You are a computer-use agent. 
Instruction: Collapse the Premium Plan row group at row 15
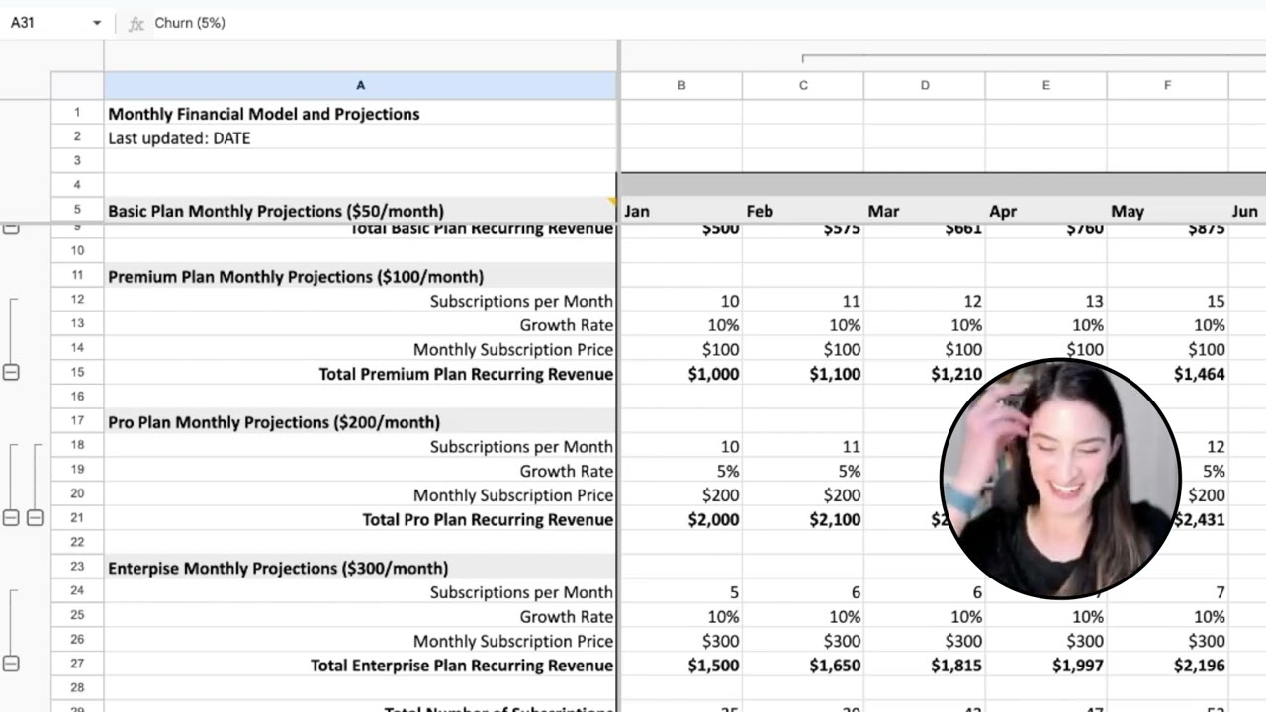11,372
